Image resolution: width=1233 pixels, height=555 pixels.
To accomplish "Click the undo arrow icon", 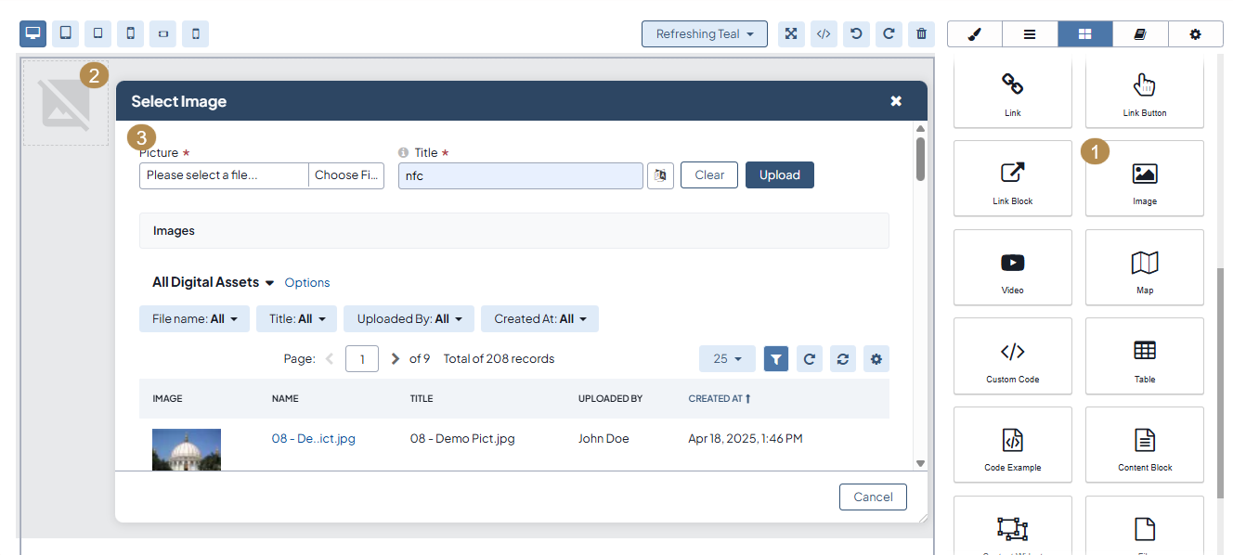I will pos(856,33).
